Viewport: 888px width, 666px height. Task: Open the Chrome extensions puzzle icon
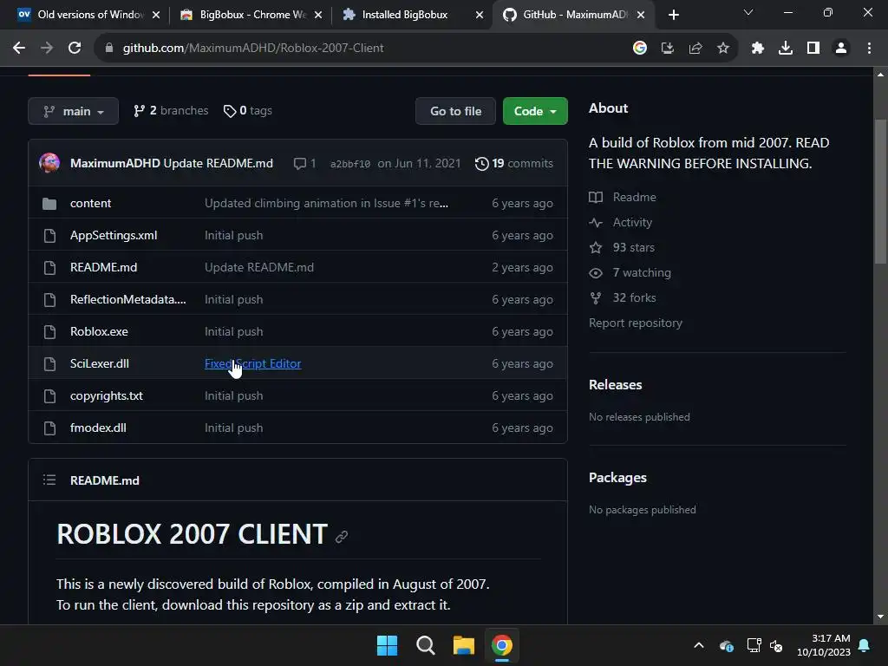758,49
